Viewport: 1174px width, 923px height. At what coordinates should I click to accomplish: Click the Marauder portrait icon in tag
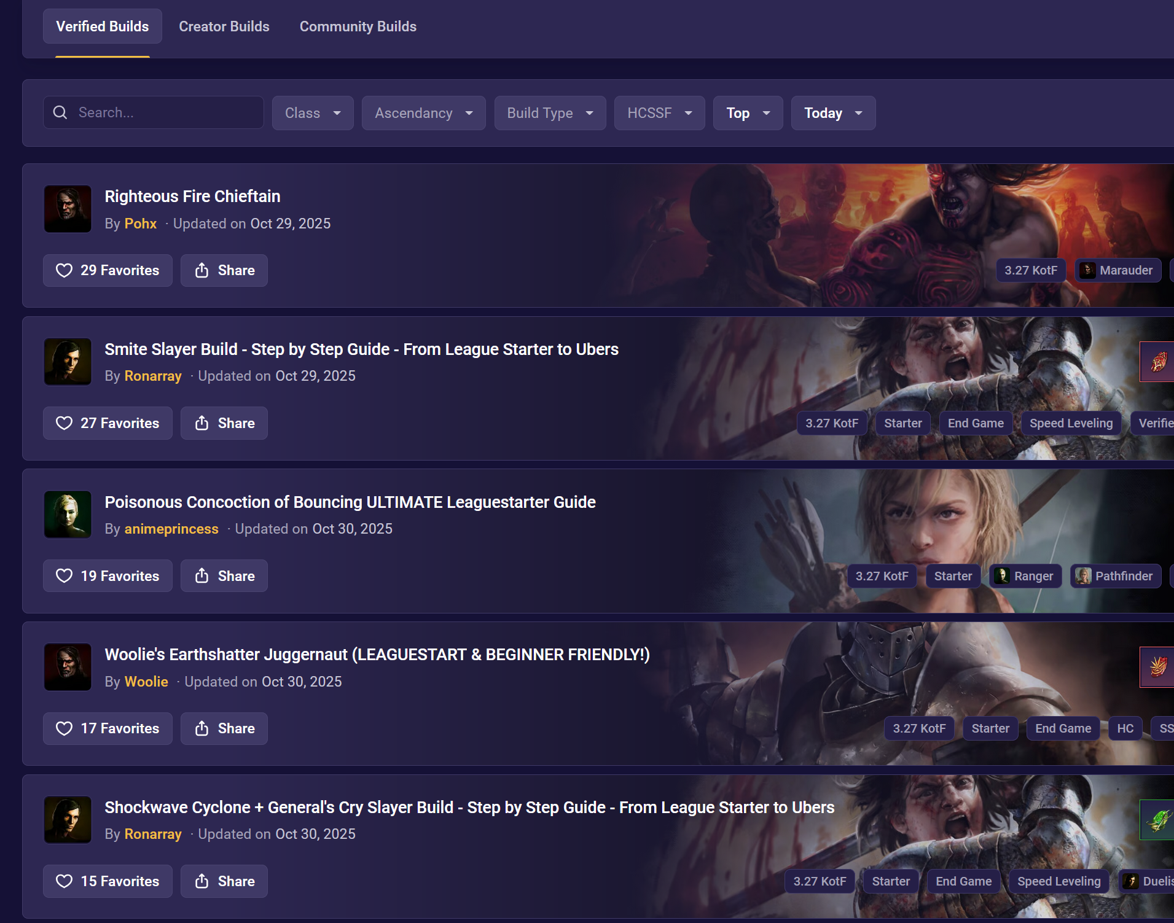(x=1087, y=270)
